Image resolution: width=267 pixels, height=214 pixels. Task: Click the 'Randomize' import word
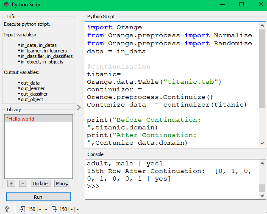click(x=233, y=43)
